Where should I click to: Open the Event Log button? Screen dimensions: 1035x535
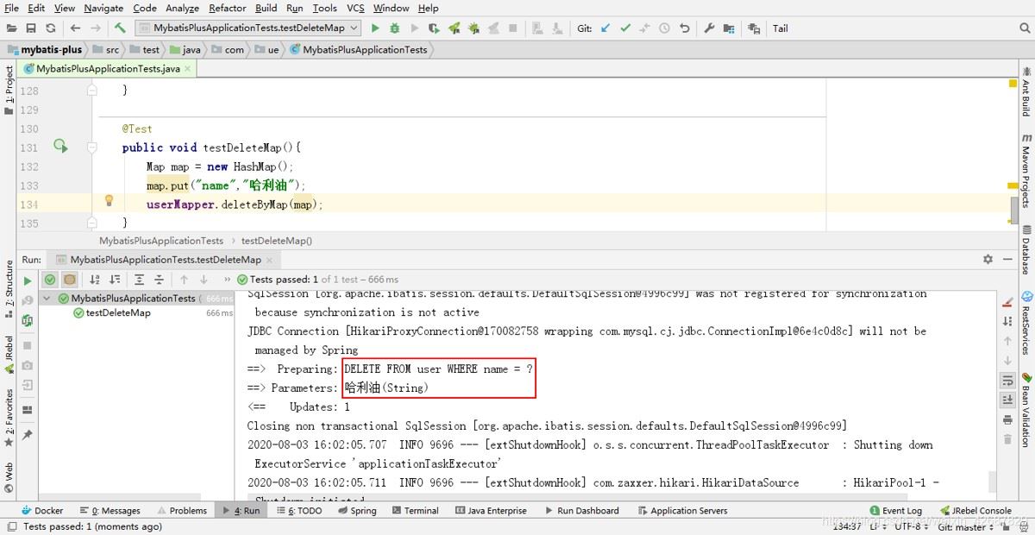point(896,511)
